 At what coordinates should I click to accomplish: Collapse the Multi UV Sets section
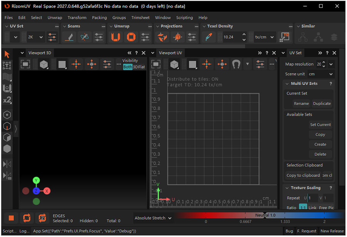coord(287,84)
